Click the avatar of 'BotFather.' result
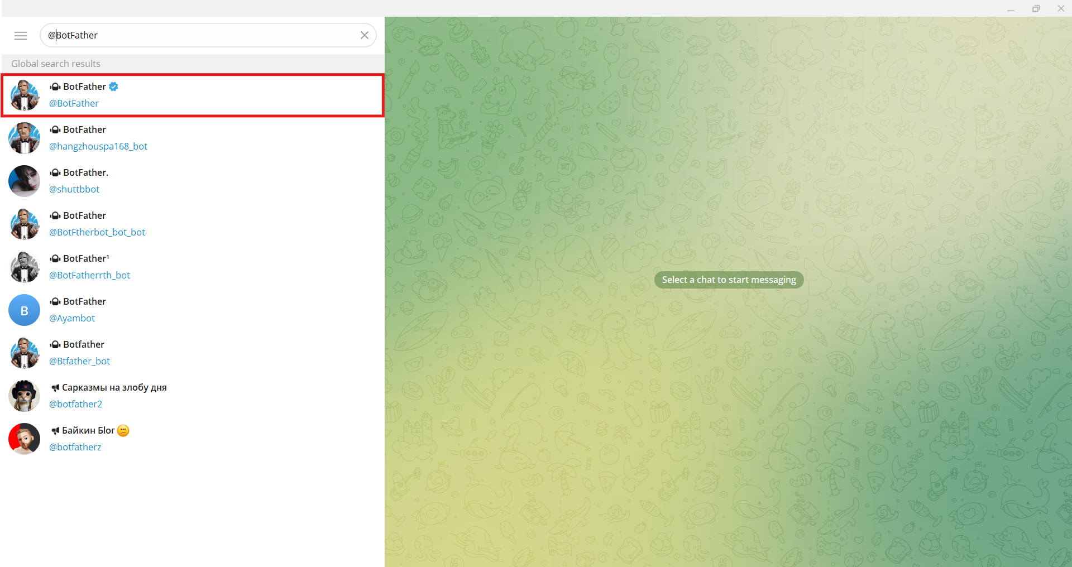1072x567 pixels. click(x=25, y=181)
